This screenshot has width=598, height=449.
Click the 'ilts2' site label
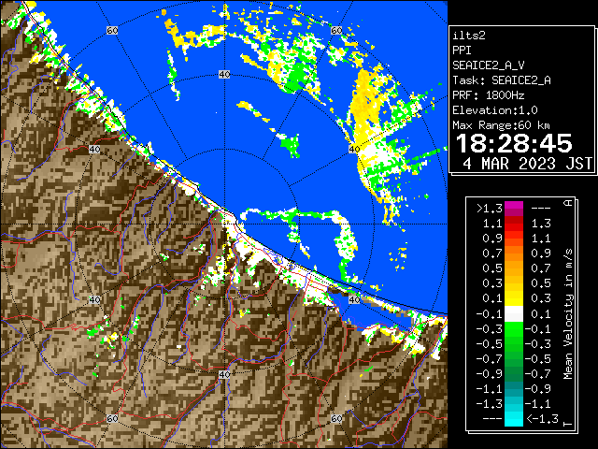tap(469, 36)
